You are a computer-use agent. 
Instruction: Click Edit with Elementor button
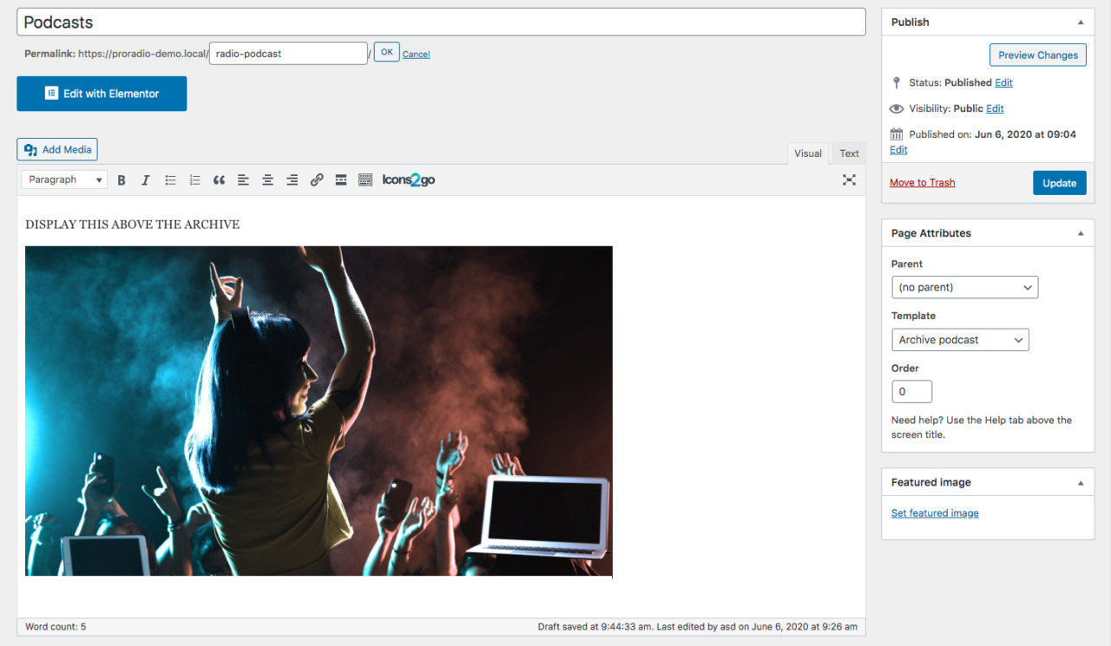pos(102,94)
